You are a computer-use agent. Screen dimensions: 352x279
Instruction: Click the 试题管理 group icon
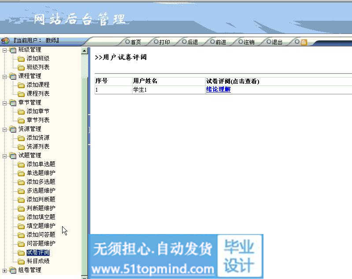tap(13, 156)
